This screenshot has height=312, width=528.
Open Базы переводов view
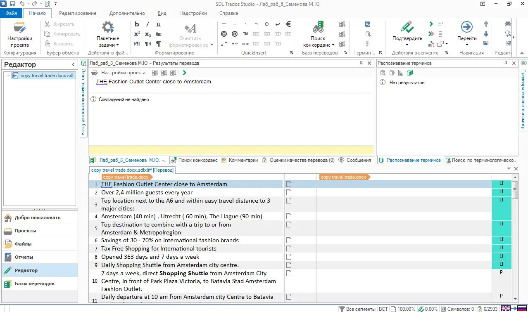pos(39,284)
